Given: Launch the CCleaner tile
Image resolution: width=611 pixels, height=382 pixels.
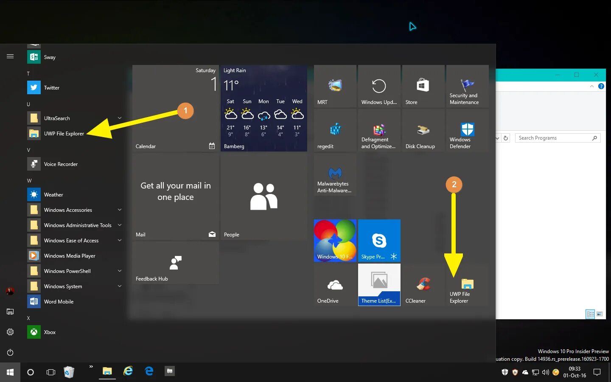Looking at the screenshot, I should (423, 285).
